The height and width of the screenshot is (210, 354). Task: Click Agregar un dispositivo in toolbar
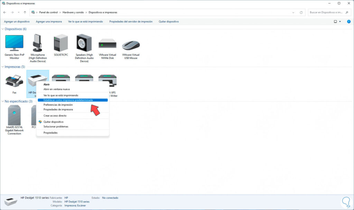tap(17, 22)
